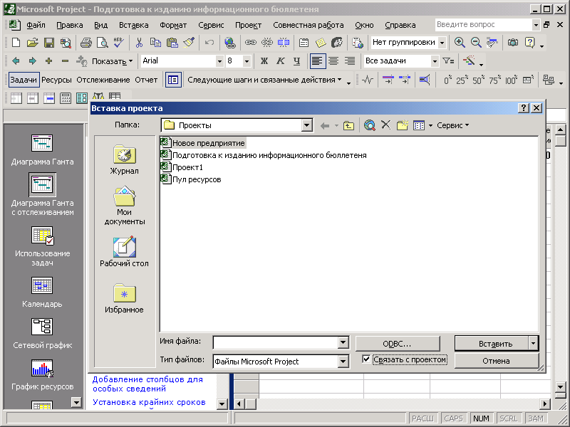
Task: Click the Cut scissors icon
Action: [139, 43]
